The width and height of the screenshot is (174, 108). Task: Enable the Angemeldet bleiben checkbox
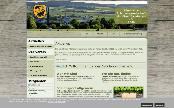point(45,91)
